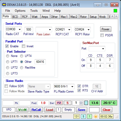121x121 pixels.
Task: Click the yellow 131 status box
Action: [x=77, y=116]
